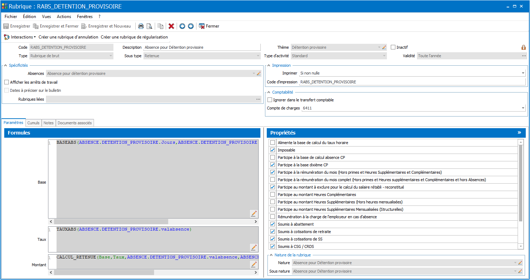Uncheck Participe à la base dixième CP
Image resolution: width=530 pixels, height=280 pixels.
272,165
